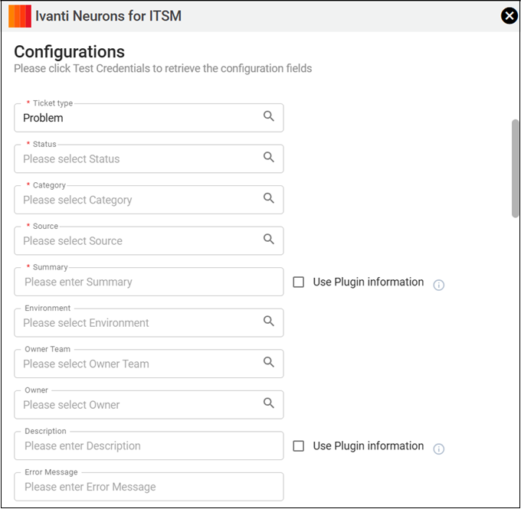Enable Use Plugin information for Summary
This screenshot has width=521, height=509.
(298, 282)
